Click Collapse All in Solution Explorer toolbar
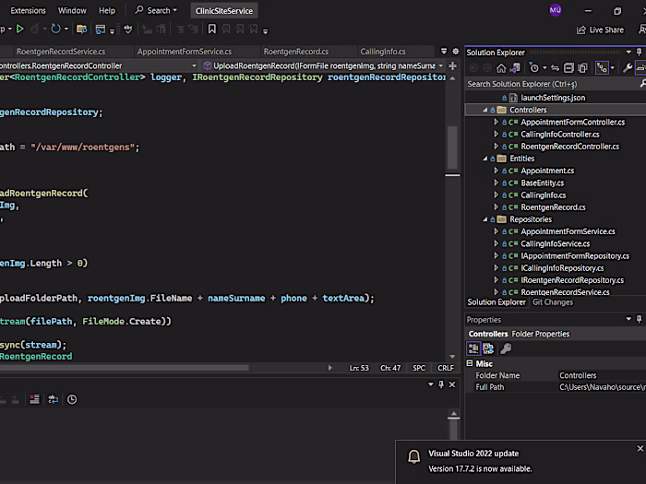Screen dimensions: 646x484 pos(570,68)
